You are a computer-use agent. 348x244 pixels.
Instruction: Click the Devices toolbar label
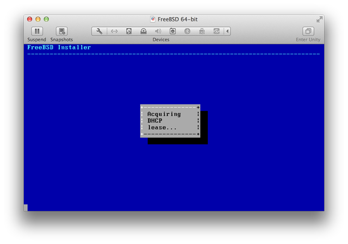coord(161,40)
